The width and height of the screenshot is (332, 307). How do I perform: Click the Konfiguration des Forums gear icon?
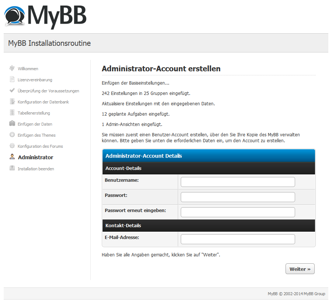tap(12, 146)
